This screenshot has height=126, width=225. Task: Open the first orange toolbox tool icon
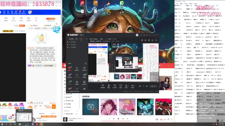tap(69, 69)
